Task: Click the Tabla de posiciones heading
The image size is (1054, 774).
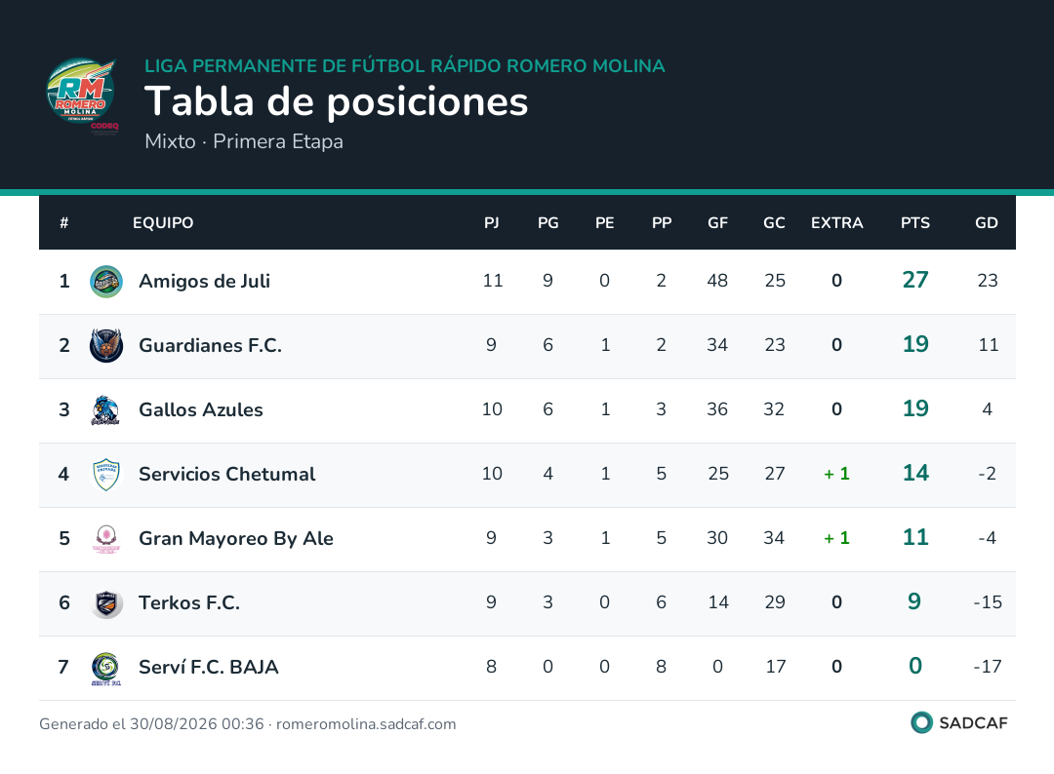Action: 336,102
